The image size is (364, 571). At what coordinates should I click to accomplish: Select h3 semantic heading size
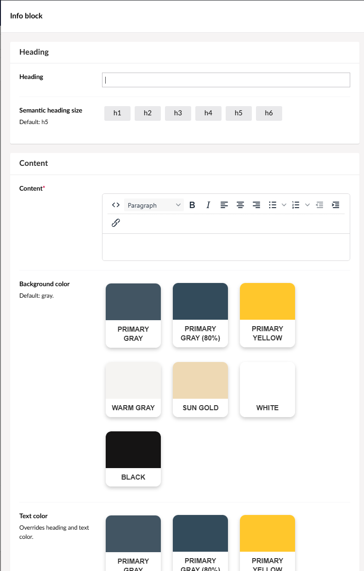178,113
